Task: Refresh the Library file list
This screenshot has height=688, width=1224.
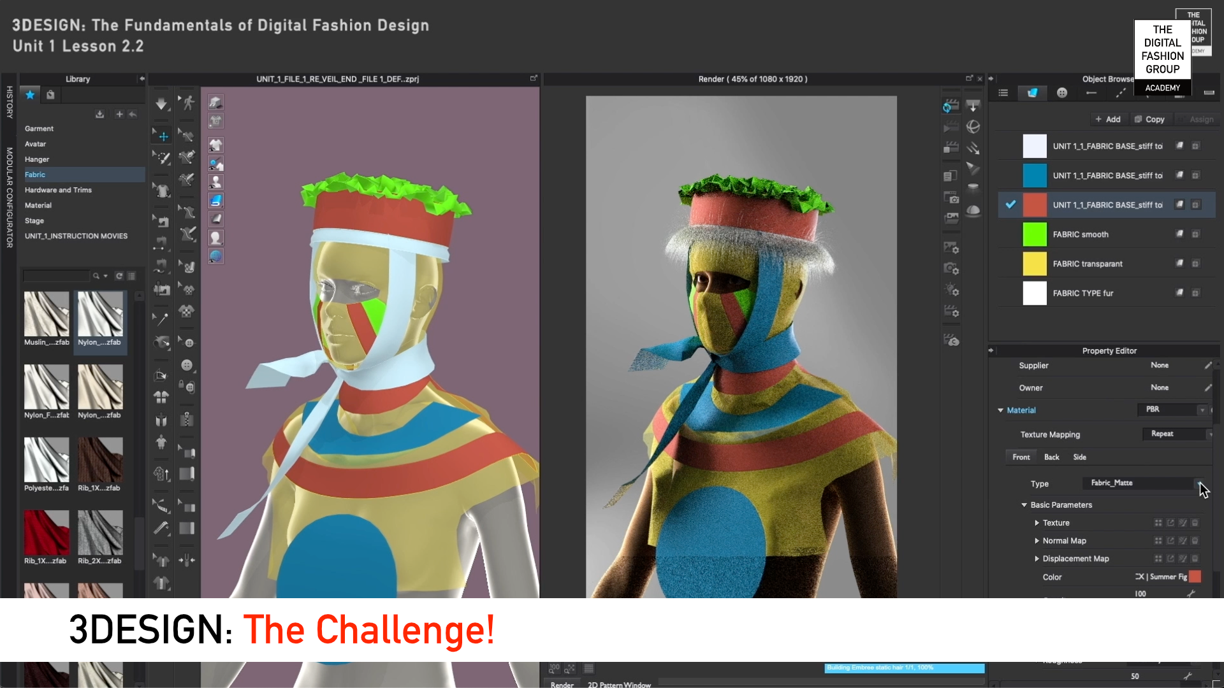Action: pos(119,276)
